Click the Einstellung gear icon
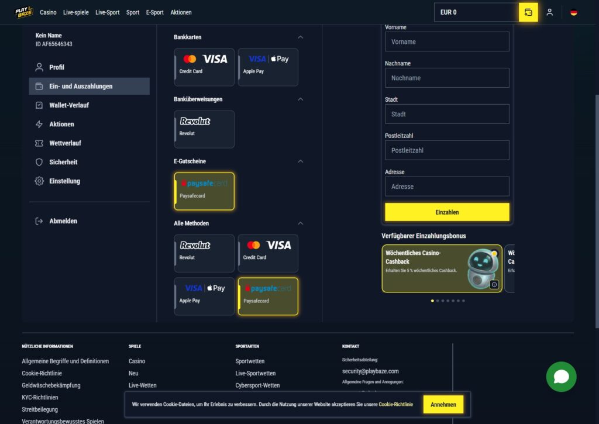Viewport: 599px width, 424px height. coord(39,181)
